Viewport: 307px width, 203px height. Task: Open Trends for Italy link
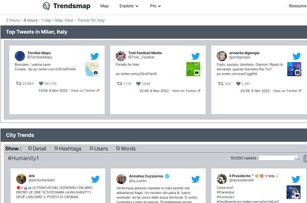(91, 20)
